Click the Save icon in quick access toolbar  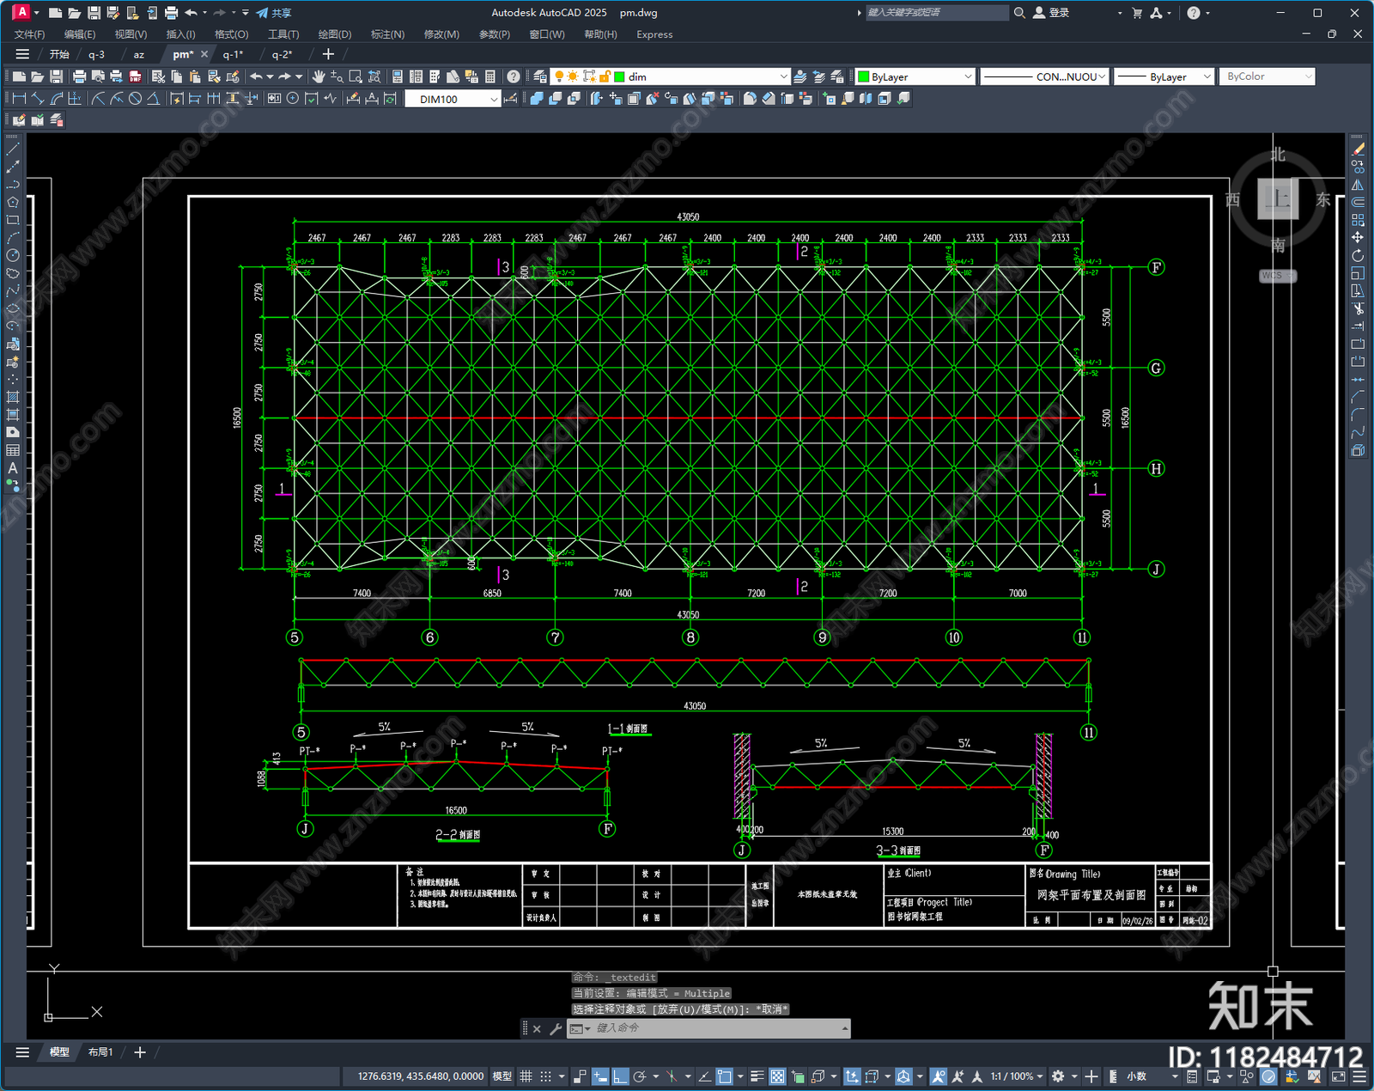94,13
